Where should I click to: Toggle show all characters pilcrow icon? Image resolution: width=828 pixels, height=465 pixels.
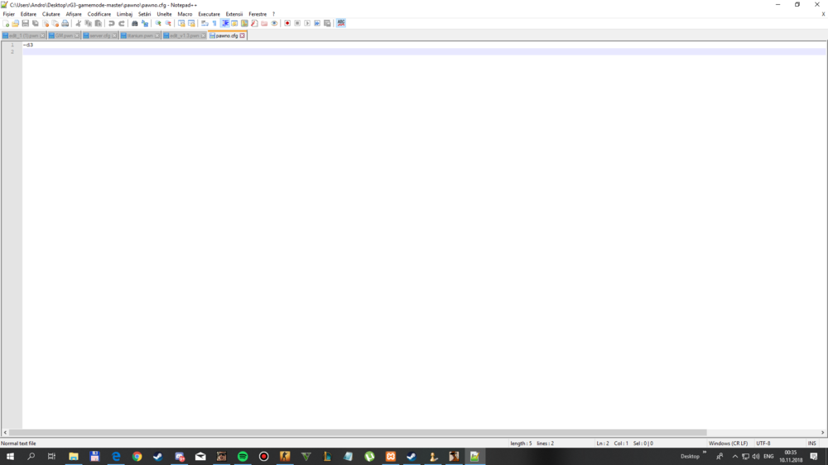(x=214, y=23)
